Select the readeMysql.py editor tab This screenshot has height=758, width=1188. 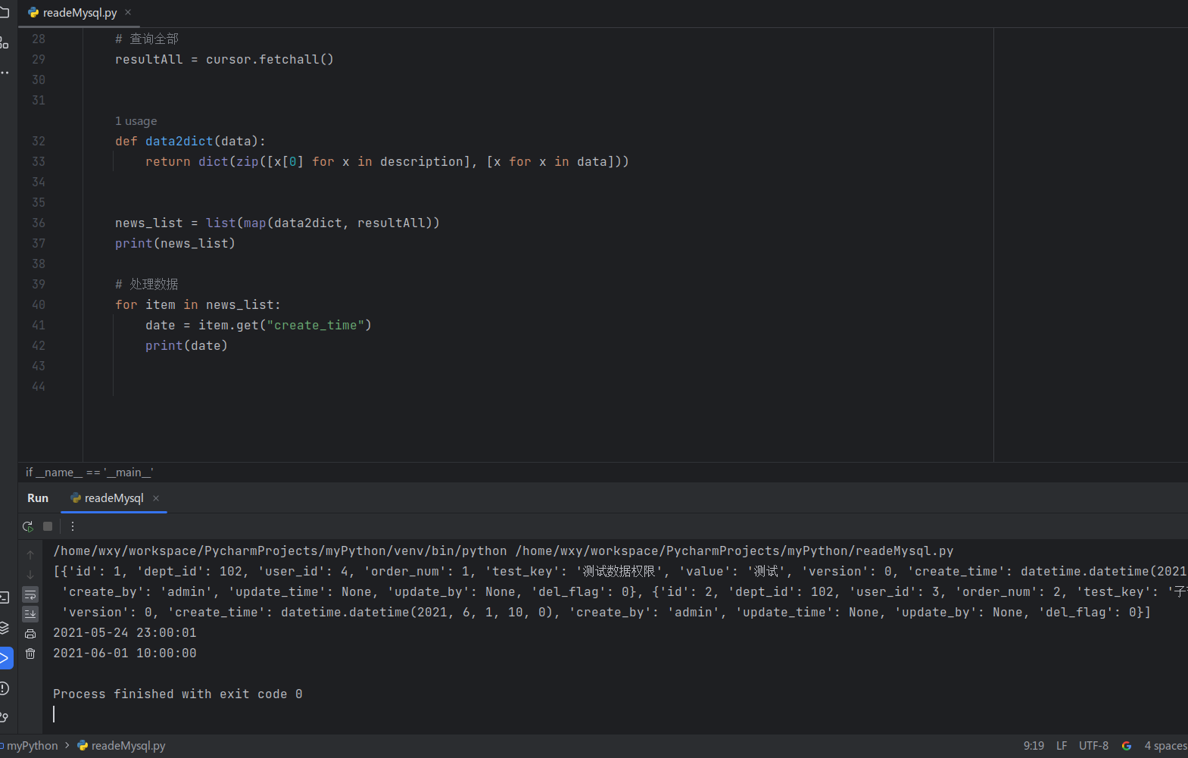[x=80, y=13]
